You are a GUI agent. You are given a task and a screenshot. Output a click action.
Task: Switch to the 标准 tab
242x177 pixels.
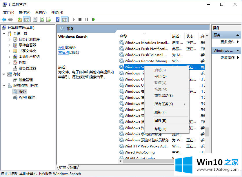click(73, 167)
